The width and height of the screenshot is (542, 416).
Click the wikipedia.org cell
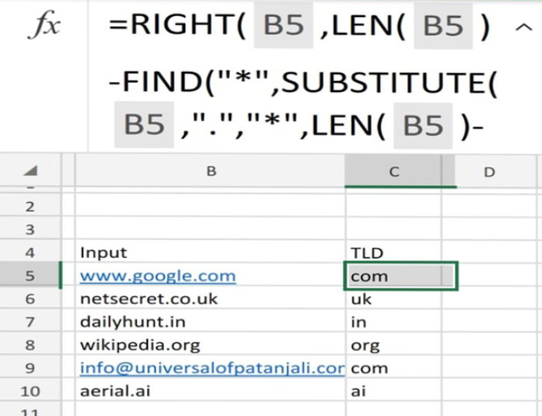click(211, 345)
